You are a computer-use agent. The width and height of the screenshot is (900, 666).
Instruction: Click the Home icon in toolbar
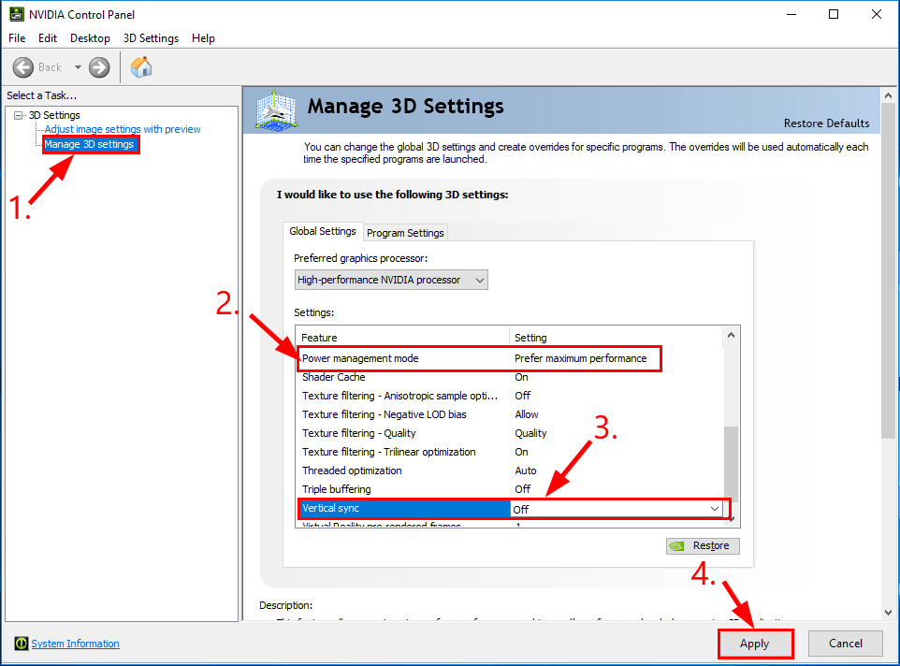[x=141, y=67]
